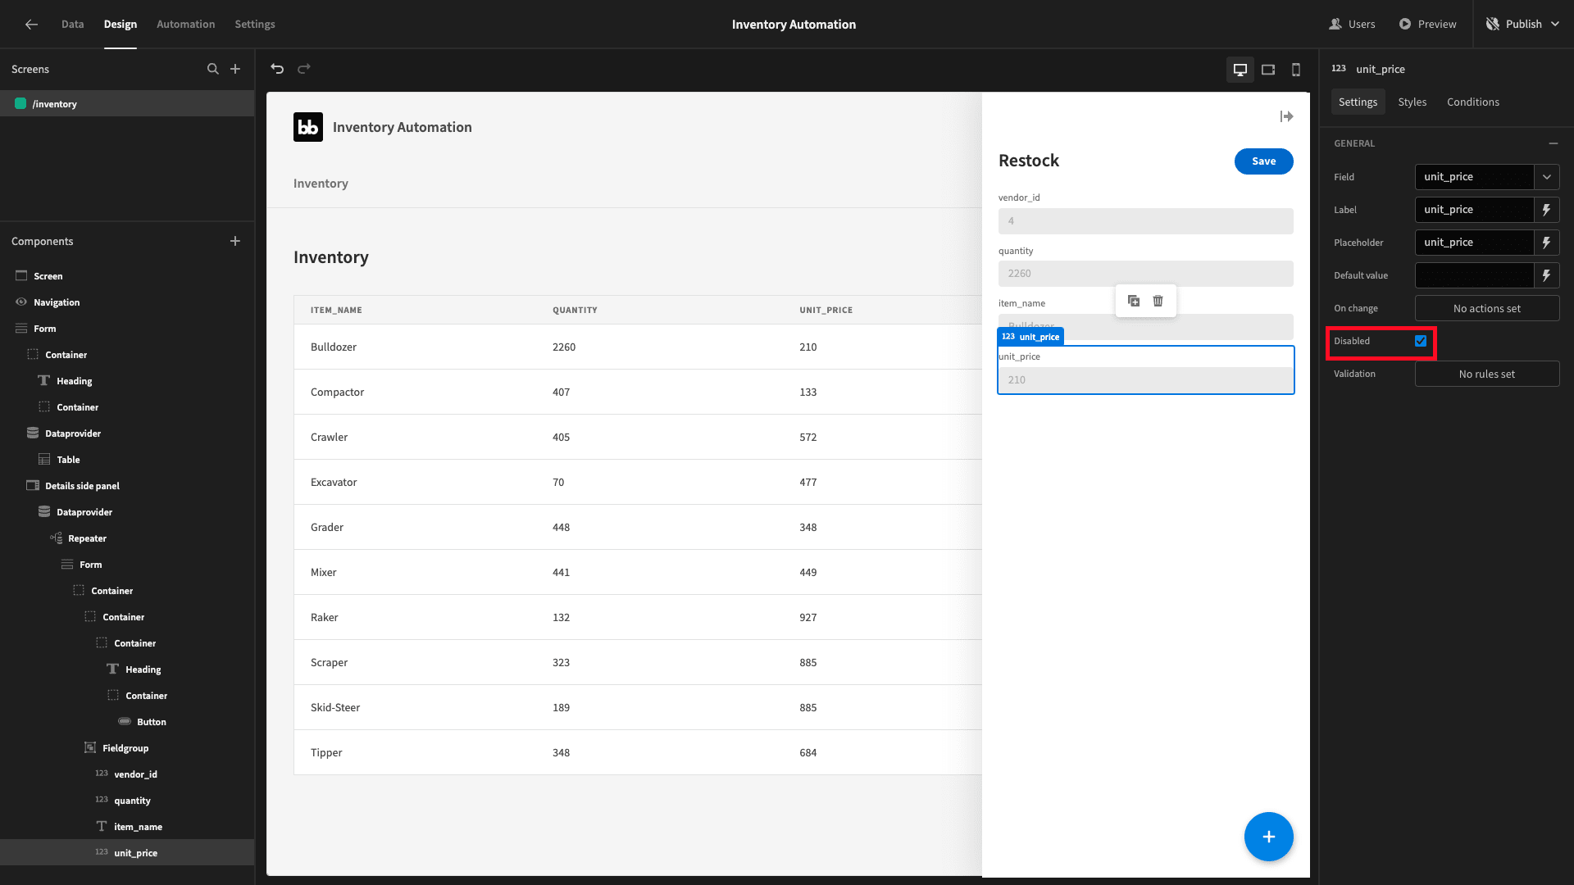Image resolution: width=1574 pixels, height=885 pixels.
Task: Duplicate the selected component icon
Action: (x=1134, y=301)
